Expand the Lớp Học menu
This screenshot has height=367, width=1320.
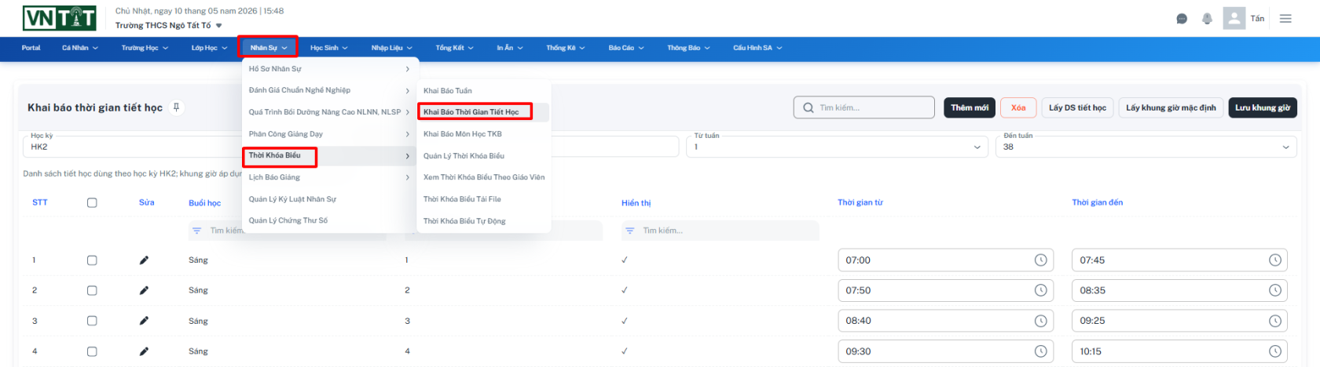tap(209, 48)
